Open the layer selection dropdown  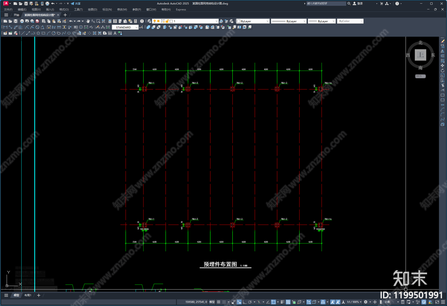pyautogui.click(x=217, y=21)
